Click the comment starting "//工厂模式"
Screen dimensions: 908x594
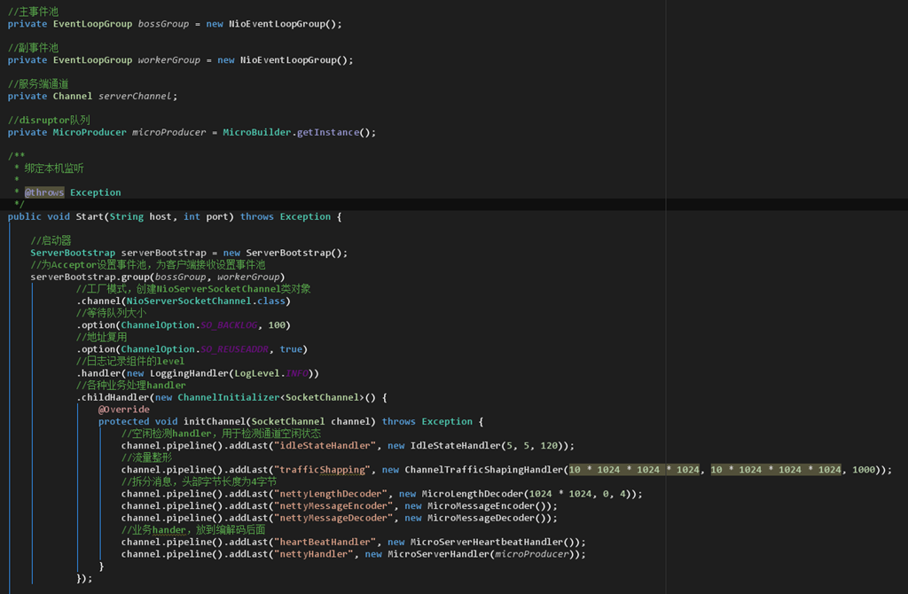(193, 289)
